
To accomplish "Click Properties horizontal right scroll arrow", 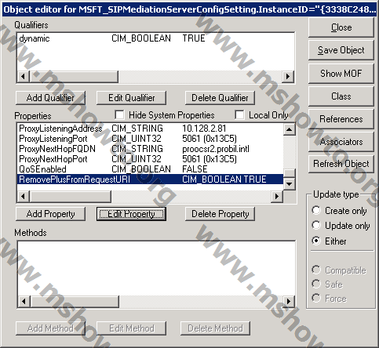I will click(x=277, y=197).
